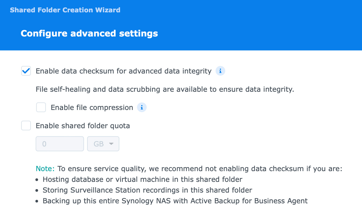
Task: Click info icon next to file compression
Action: (x=142, y=108)
